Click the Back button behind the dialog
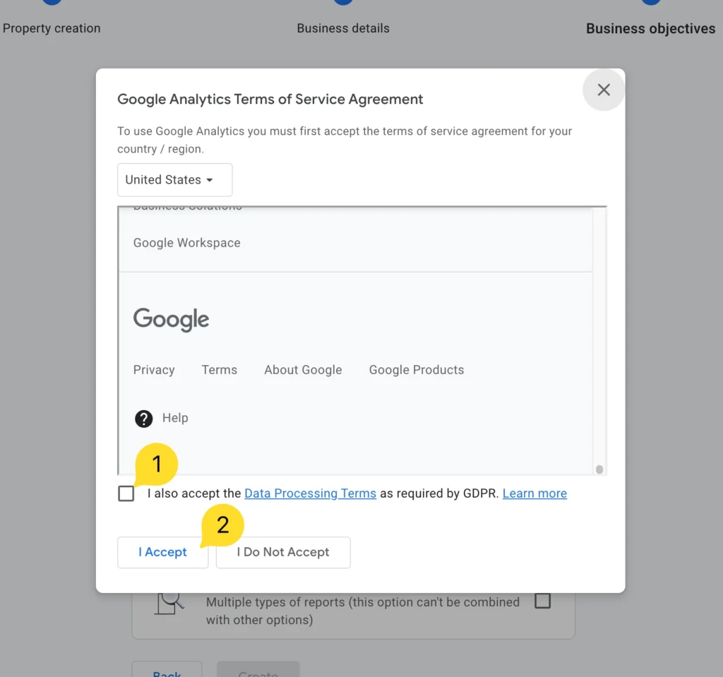723x677 pixels. click(x=167, y=670)
